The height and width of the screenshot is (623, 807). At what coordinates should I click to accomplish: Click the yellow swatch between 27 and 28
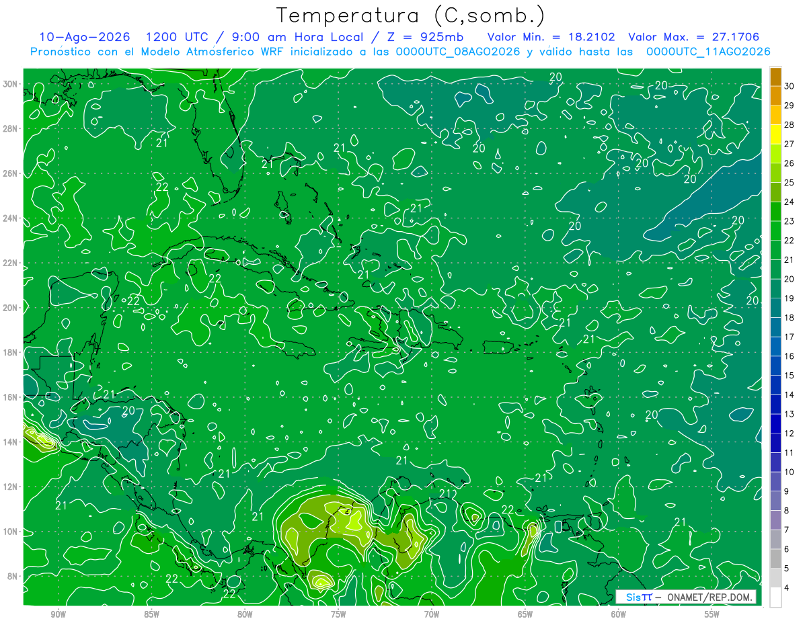(775, 134)
